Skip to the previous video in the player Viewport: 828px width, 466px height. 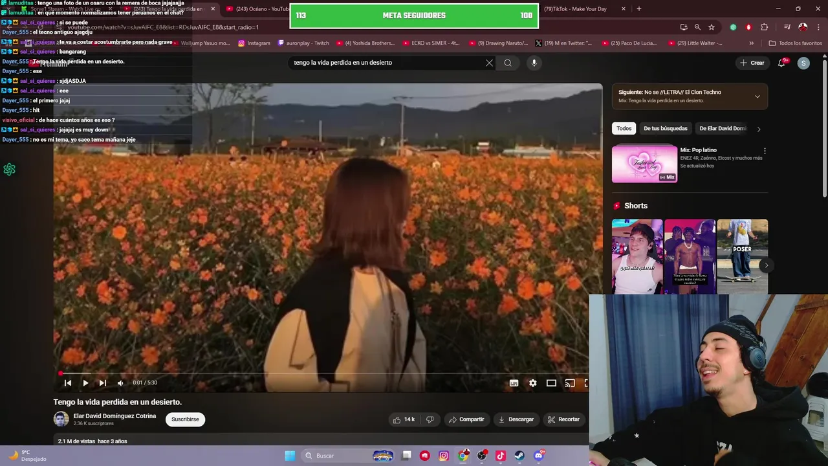coord(67,383)
